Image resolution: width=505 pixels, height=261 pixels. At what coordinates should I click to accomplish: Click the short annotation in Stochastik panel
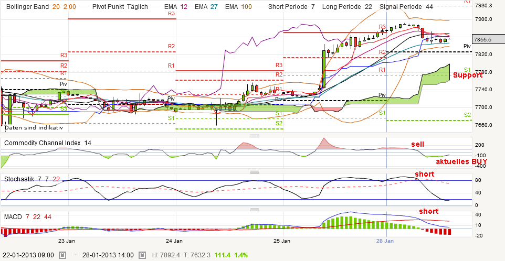click(425, 174)
